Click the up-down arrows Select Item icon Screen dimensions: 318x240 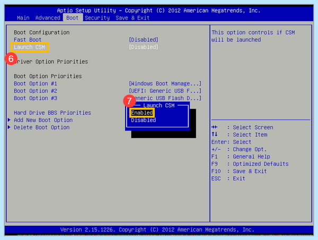[x=214, y=134]
